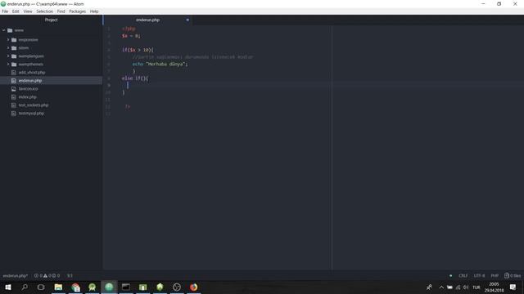
Task: Open the Windows Start menu
Action: (x=8, y=287)
